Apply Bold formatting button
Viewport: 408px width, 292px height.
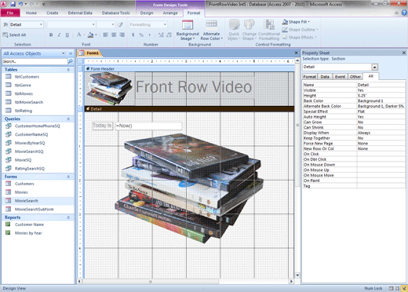(x=51, y=35)
